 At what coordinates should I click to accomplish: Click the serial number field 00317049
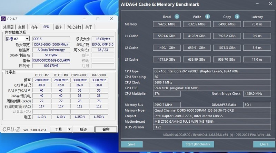51,65
